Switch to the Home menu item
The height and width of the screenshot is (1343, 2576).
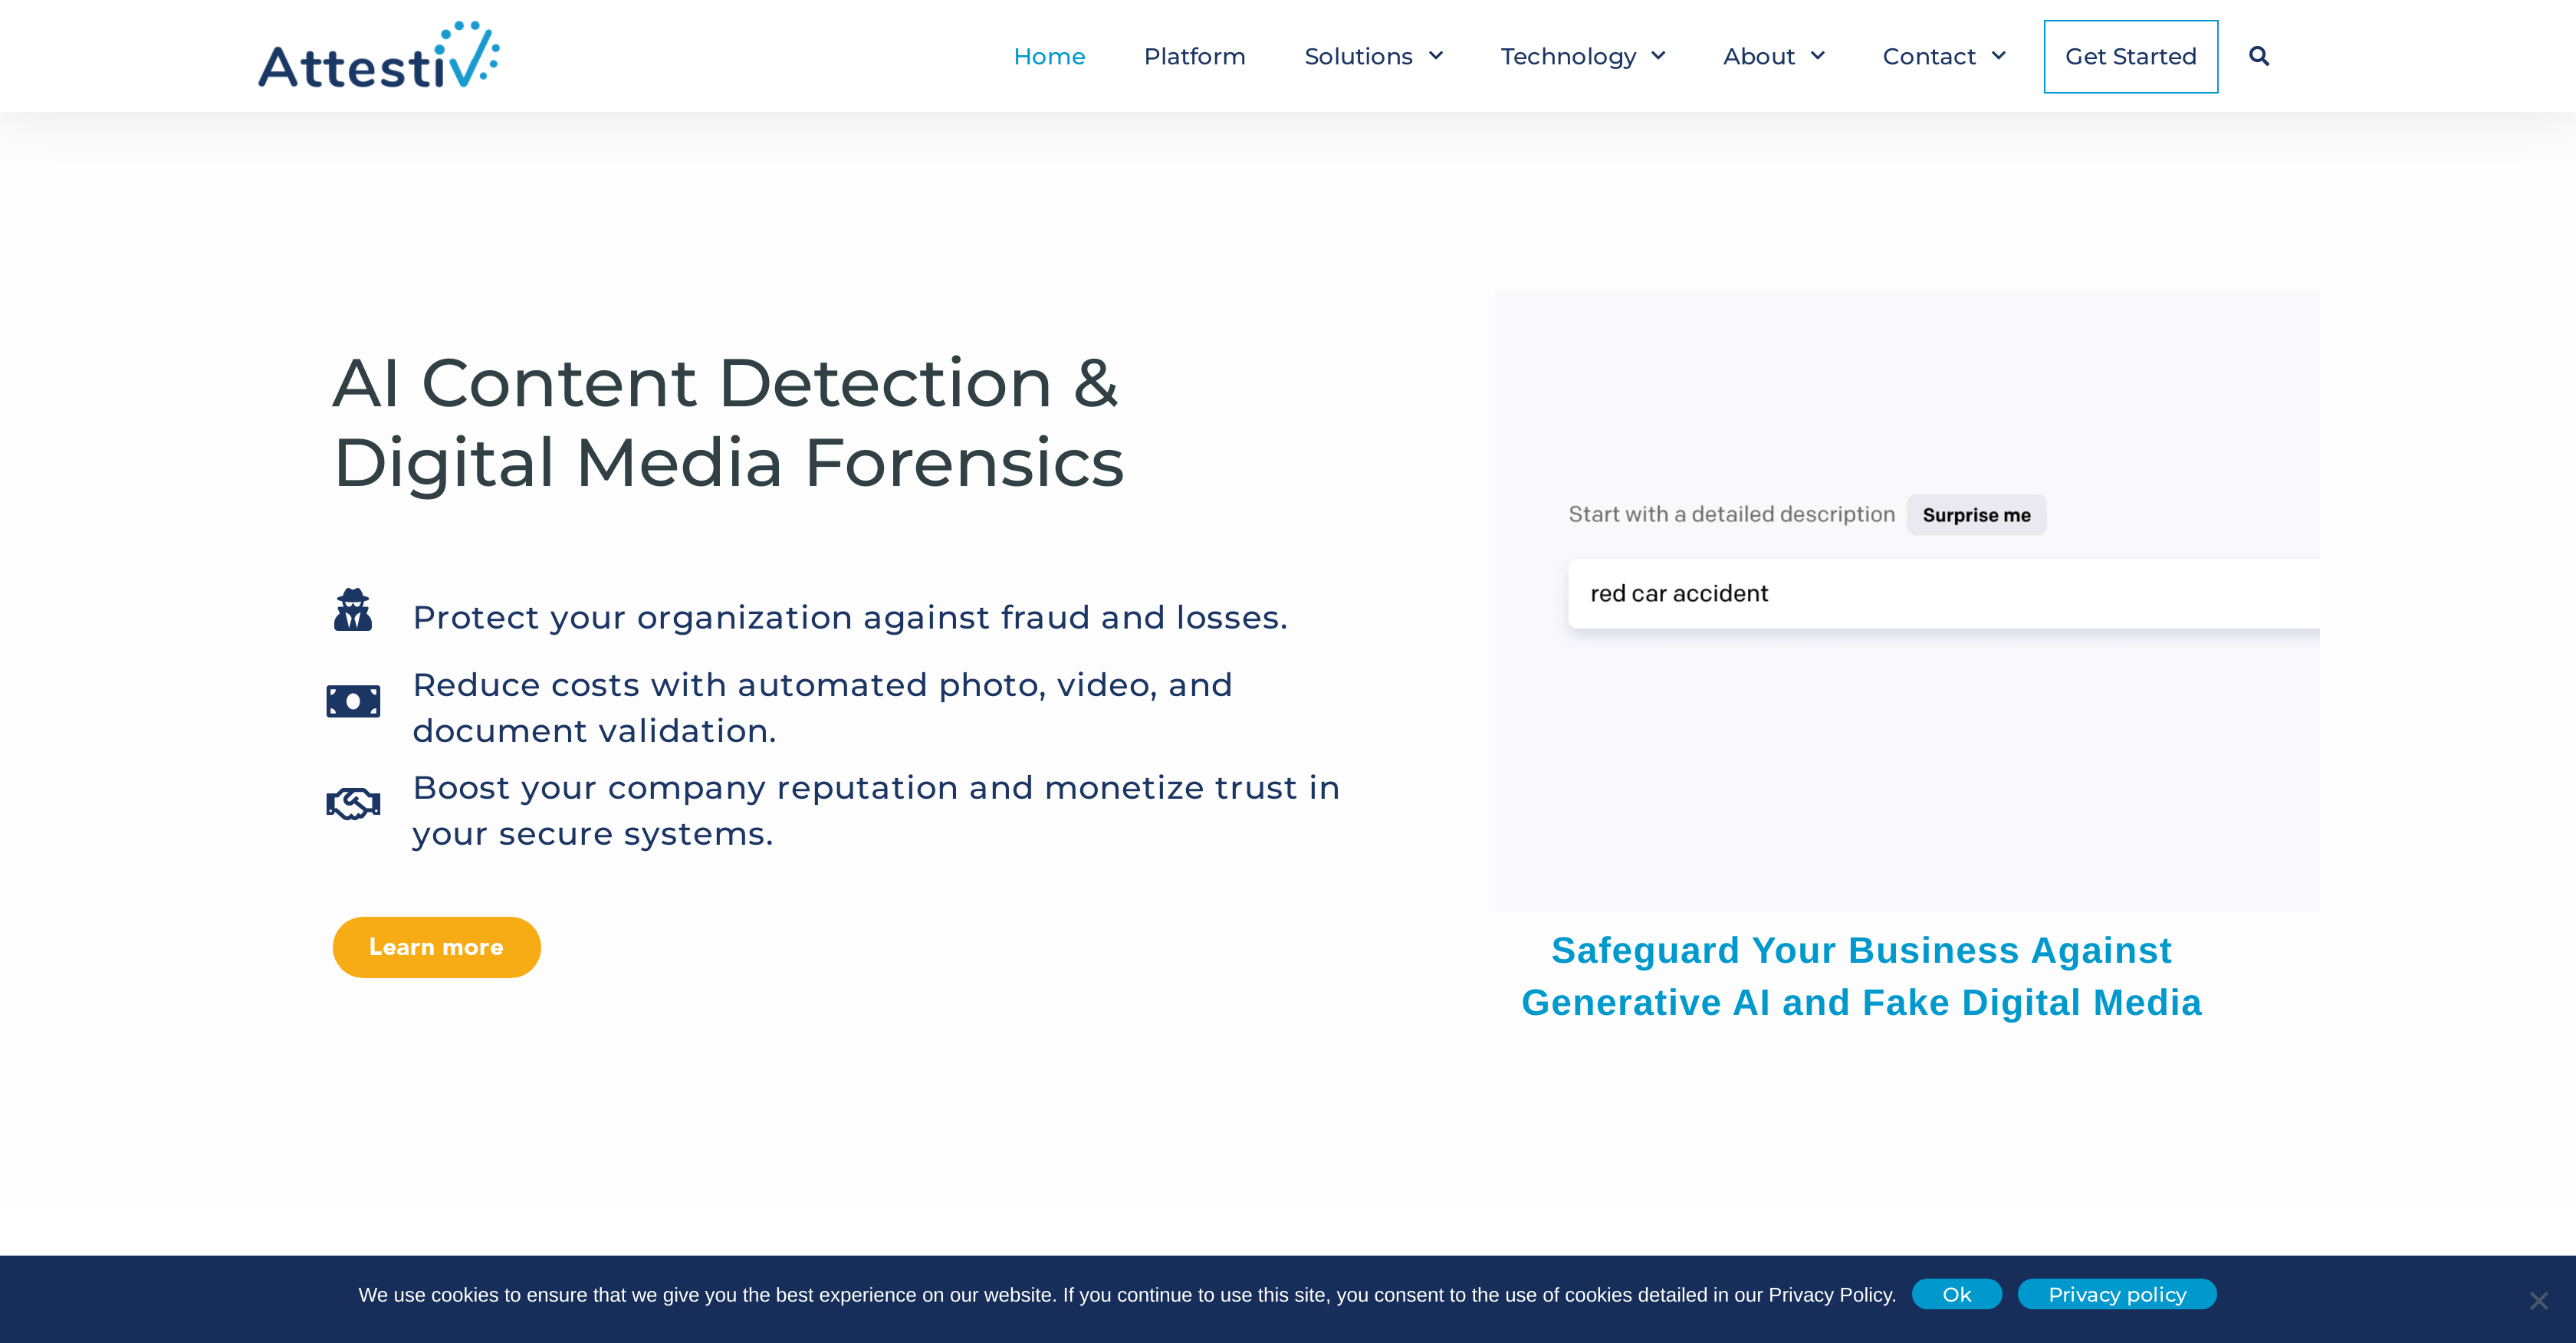pyautogui.click(x=1049, y=56)
